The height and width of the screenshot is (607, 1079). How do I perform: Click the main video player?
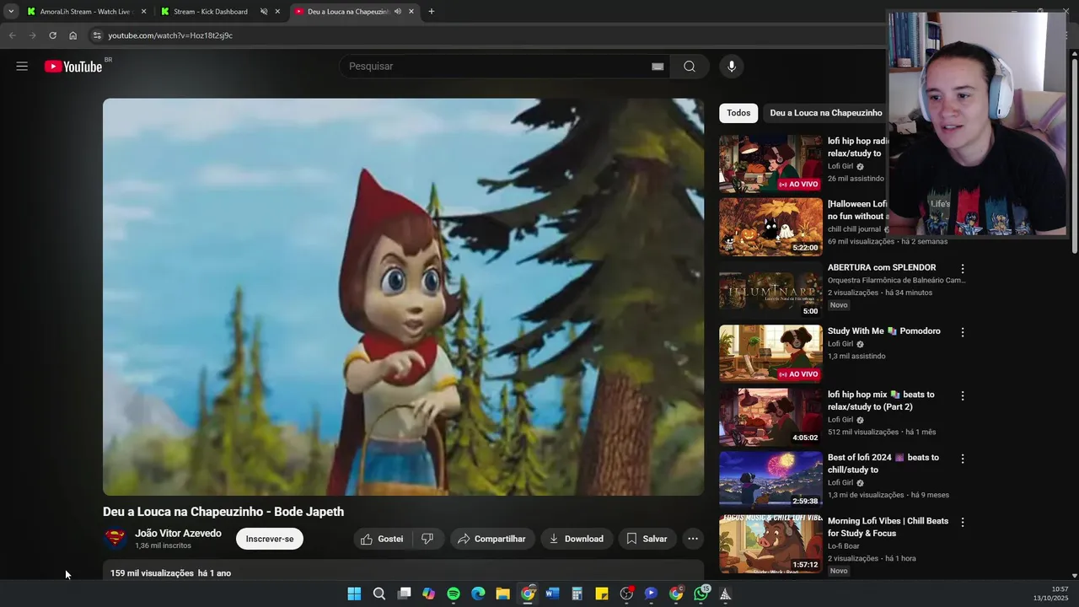403,297
